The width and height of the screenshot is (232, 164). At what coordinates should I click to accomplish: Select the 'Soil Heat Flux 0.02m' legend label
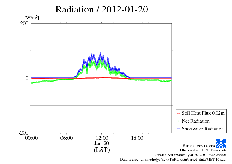coord(203,113)
